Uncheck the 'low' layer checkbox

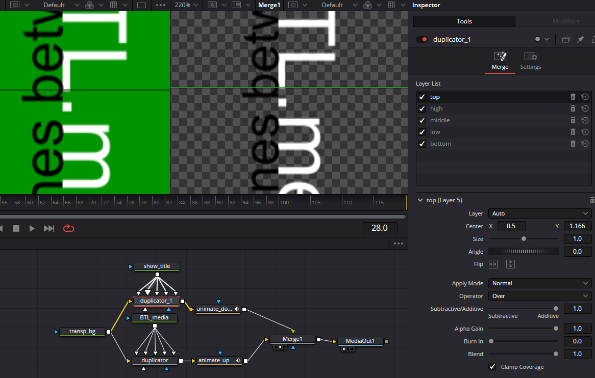(422, 132)
